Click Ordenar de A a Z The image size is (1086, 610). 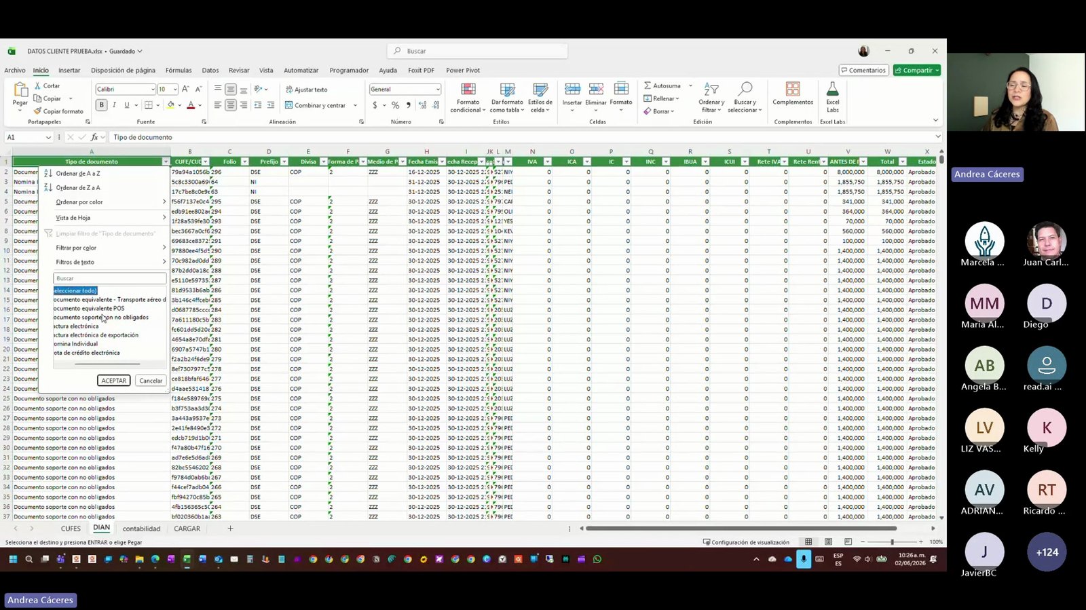tap(78, 174)
